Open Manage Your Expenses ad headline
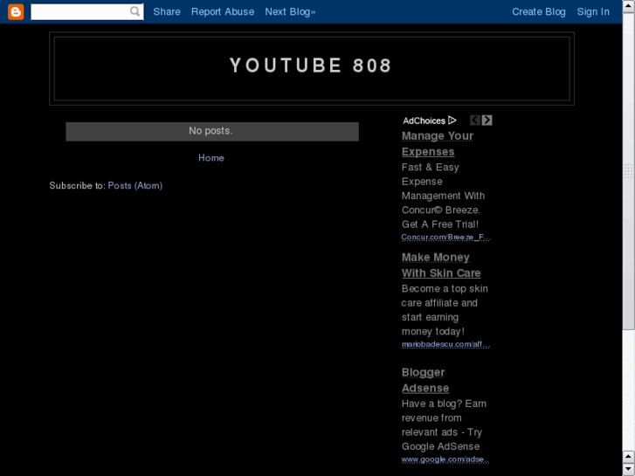This screenshot has width=635, height=476. click(x=438, y=144)
